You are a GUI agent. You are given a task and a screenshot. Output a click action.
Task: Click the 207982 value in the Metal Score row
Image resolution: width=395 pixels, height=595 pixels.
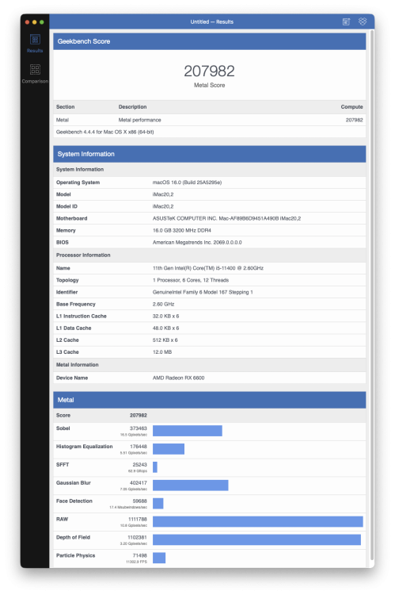(x=139, y=416)
